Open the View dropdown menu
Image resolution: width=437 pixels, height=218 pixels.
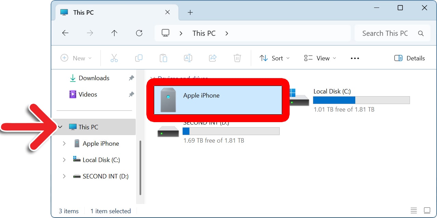click(320, 58)
